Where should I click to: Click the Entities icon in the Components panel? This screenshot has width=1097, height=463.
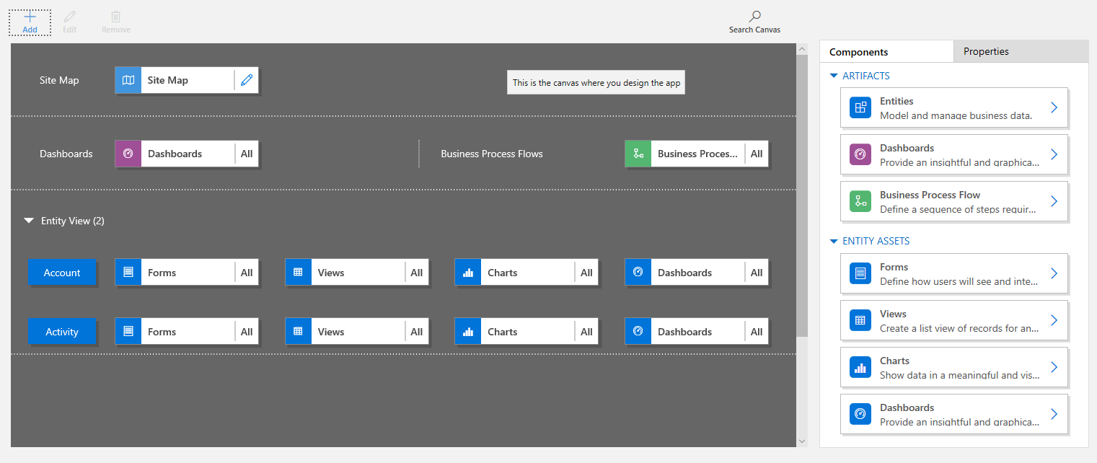[860, 107]
